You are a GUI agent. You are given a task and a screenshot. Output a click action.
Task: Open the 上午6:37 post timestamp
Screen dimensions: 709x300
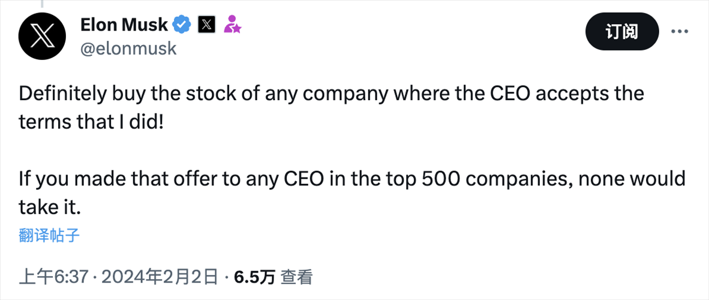(x=54, y=277)
